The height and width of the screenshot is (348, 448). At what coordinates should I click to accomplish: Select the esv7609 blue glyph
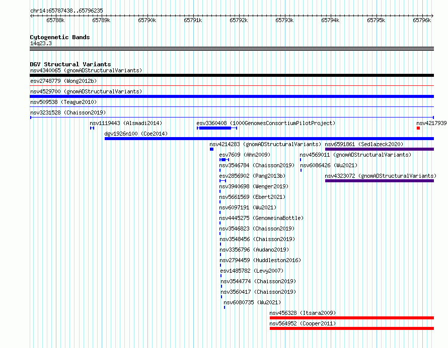click(x=225, y=160)
